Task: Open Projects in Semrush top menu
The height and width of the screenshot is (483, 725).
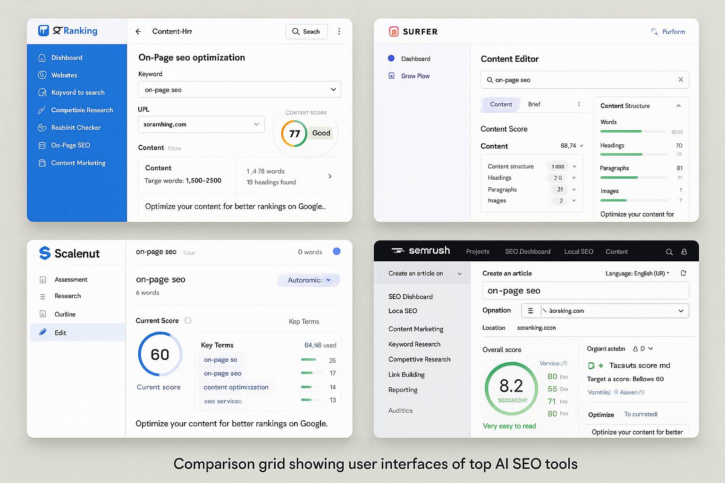Action: [478, 251]
